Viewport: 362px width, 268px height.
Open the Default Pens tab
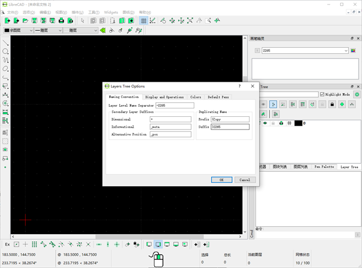tap(218, 97)
